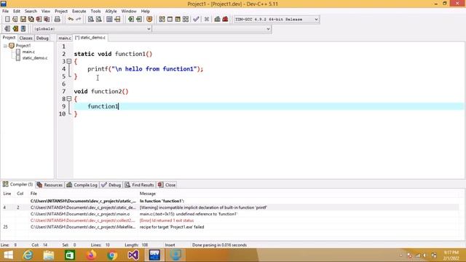This screenshot has width=466, height=262.
Task: Open the Edit menu
Action: [x=17, y=12]
